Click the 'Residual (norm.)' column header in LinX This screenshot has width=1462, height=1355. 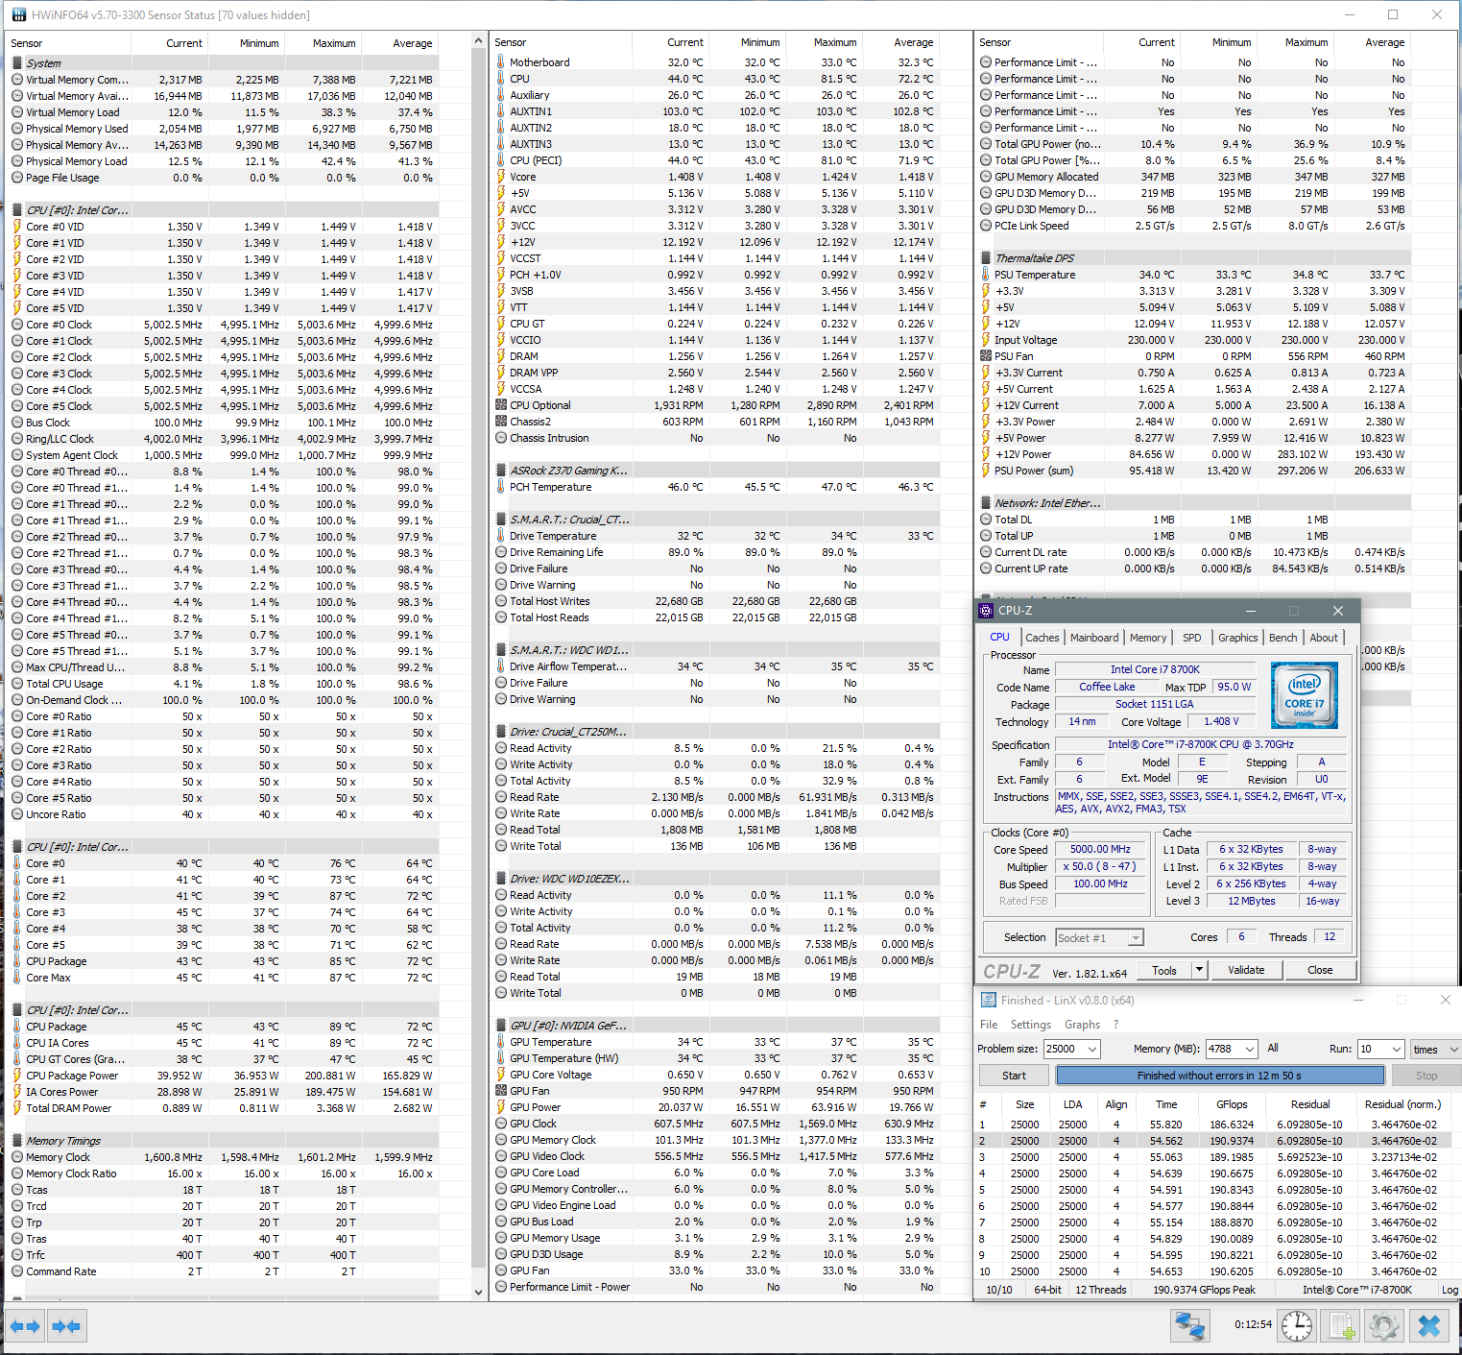(1402, 1104)
